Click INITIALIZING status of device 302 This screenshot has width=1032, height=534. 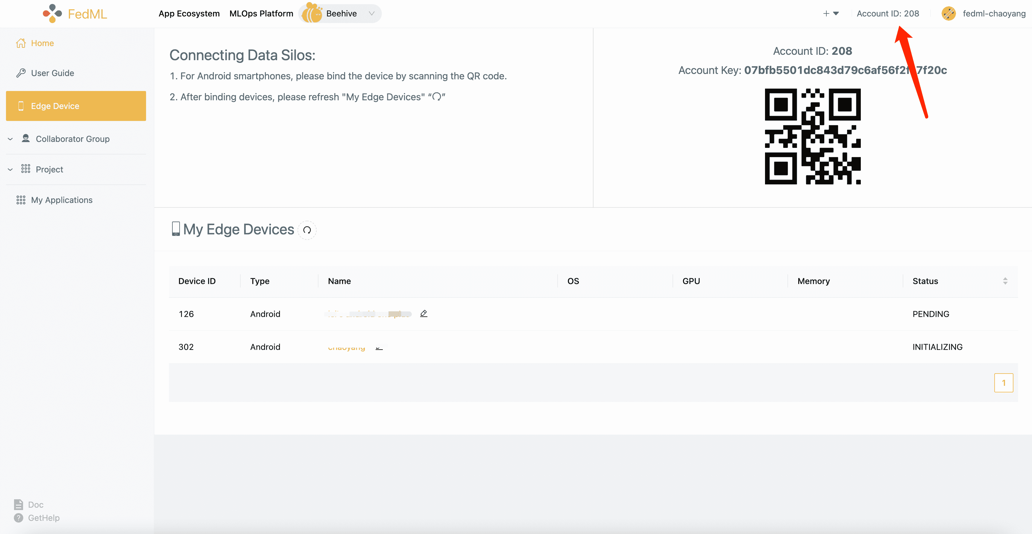coord(937,347)
